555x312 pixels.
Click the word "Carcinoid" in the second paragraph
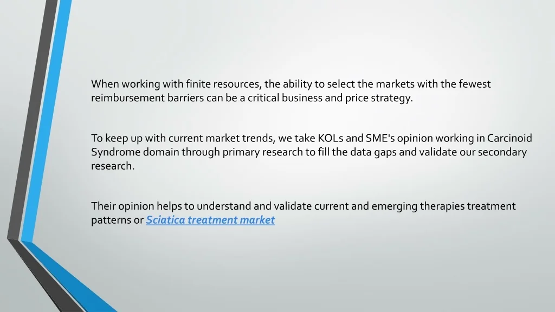(509, 138)
